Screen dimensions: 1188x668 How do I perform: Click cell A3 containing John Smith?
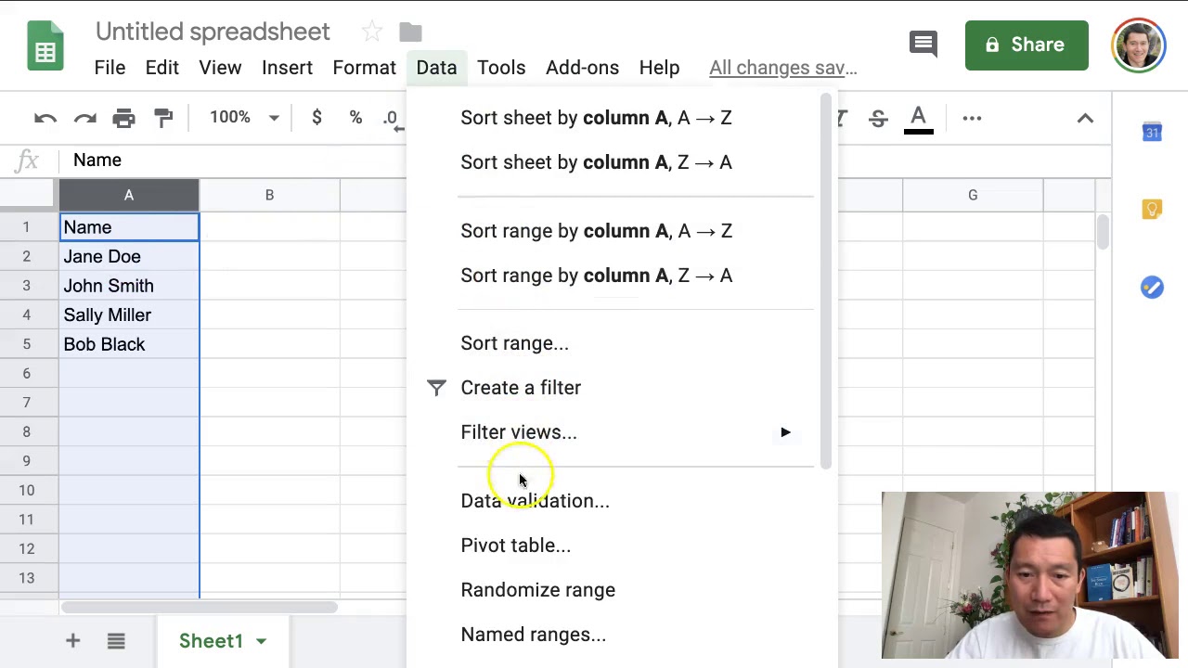click(129, 286)
